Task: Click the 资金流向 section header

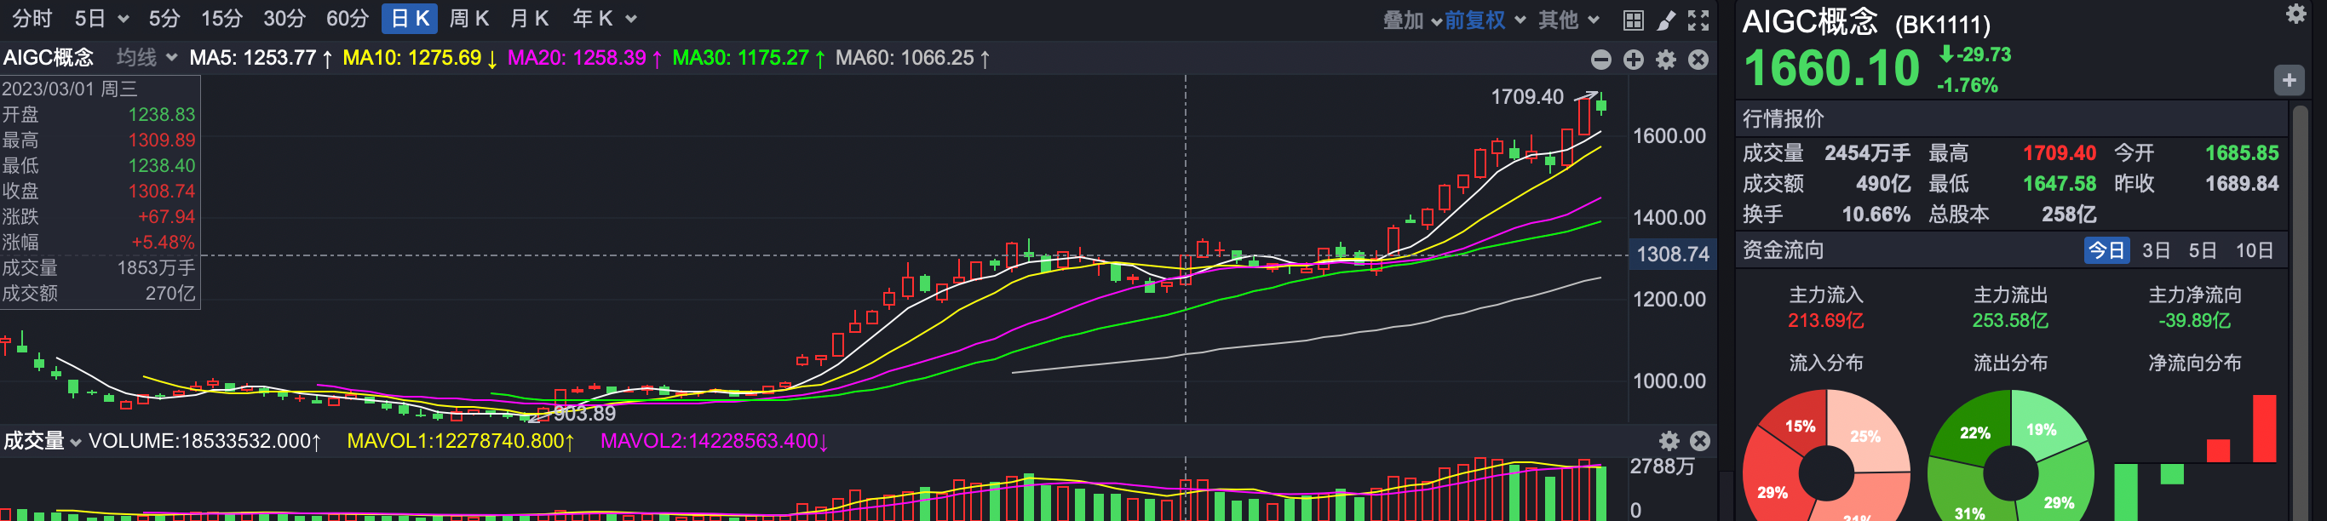Action: (x=1784, y=250)
